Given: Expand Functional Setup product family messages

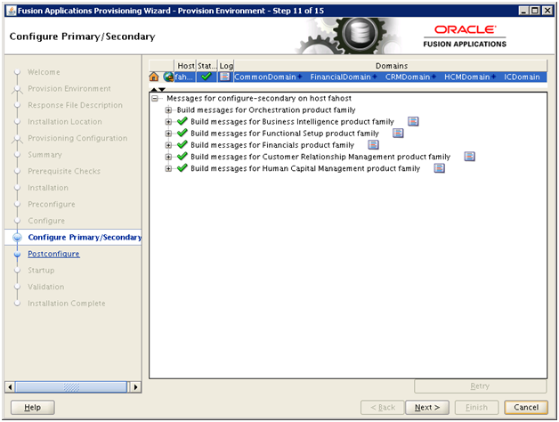Looking at the screenshot, I should tap(168, 134).
